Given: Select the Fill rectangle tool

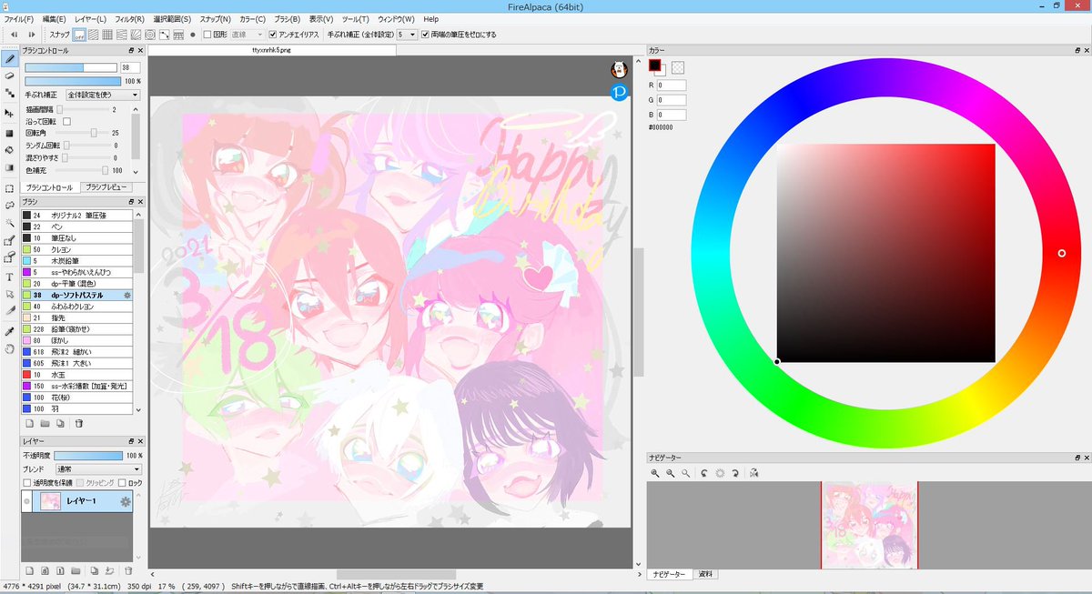Looking at the screenshot, I should pos(9,132).
